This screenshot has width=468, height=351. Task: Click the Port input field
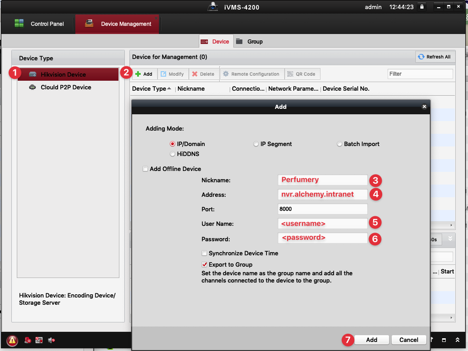tap(322, 209)
